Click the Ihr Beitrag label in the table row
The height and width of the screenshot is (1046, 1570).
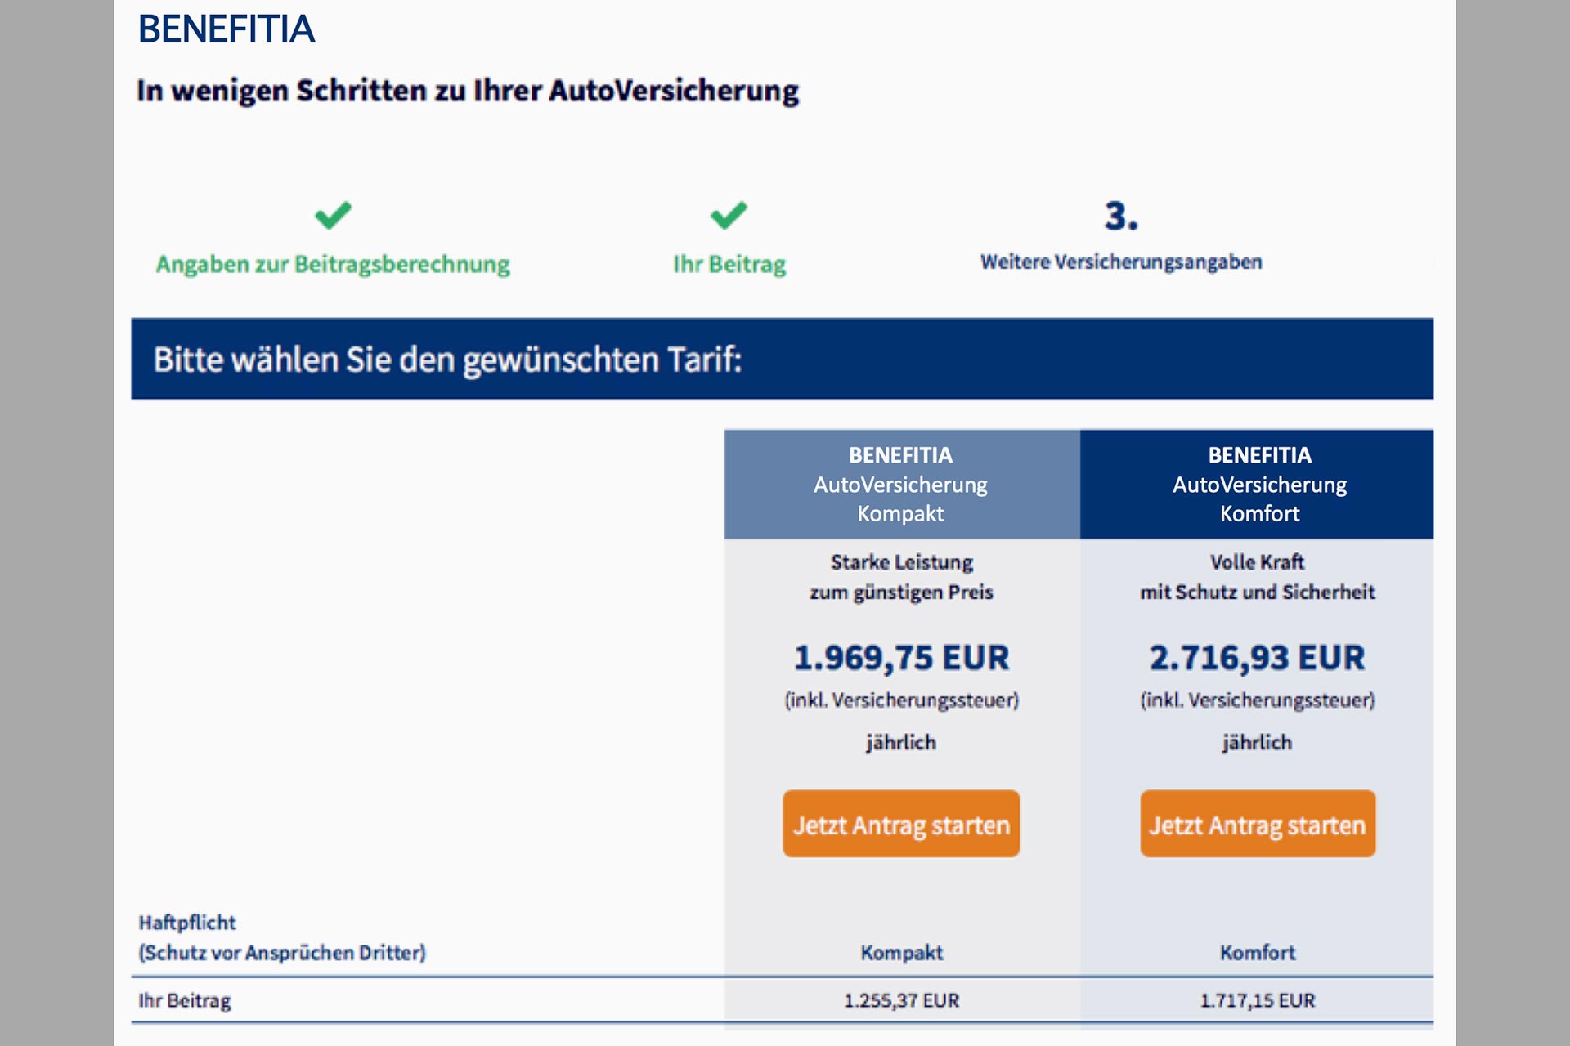(x=185, y=1000)
